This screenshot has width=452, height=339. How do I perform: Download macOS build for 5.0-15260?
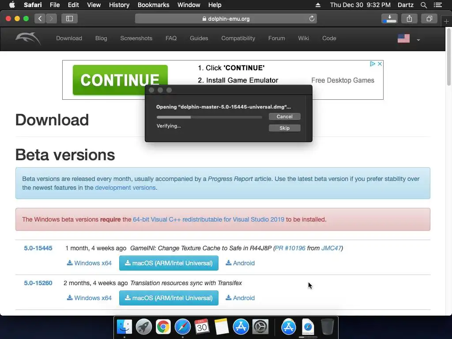(169, 298)
